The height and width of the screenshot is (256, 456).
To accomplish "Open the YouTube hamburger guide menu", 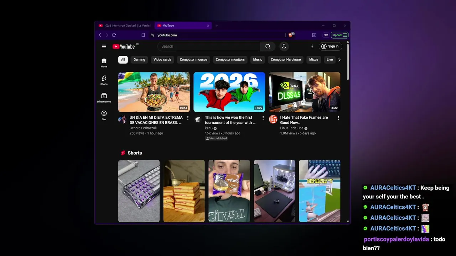I will coord(104,46).
